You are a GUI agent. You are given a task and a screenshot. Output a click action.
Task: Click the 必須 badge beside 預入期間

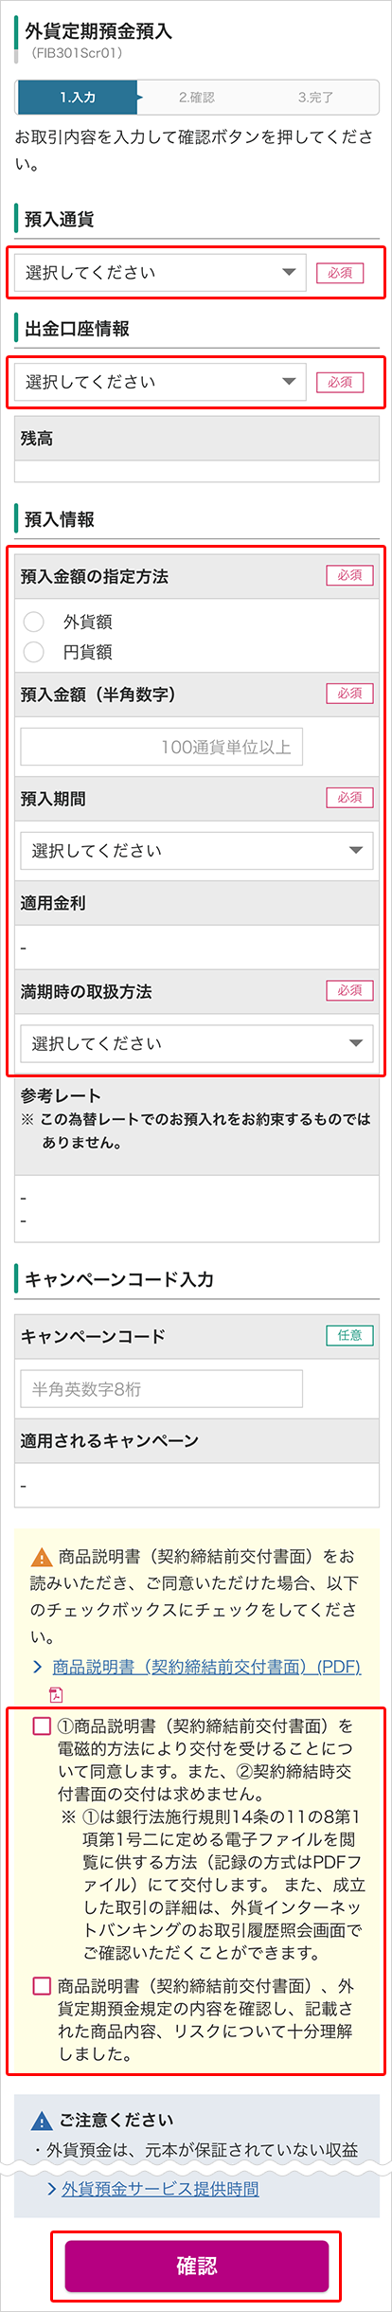click(349, 798)
